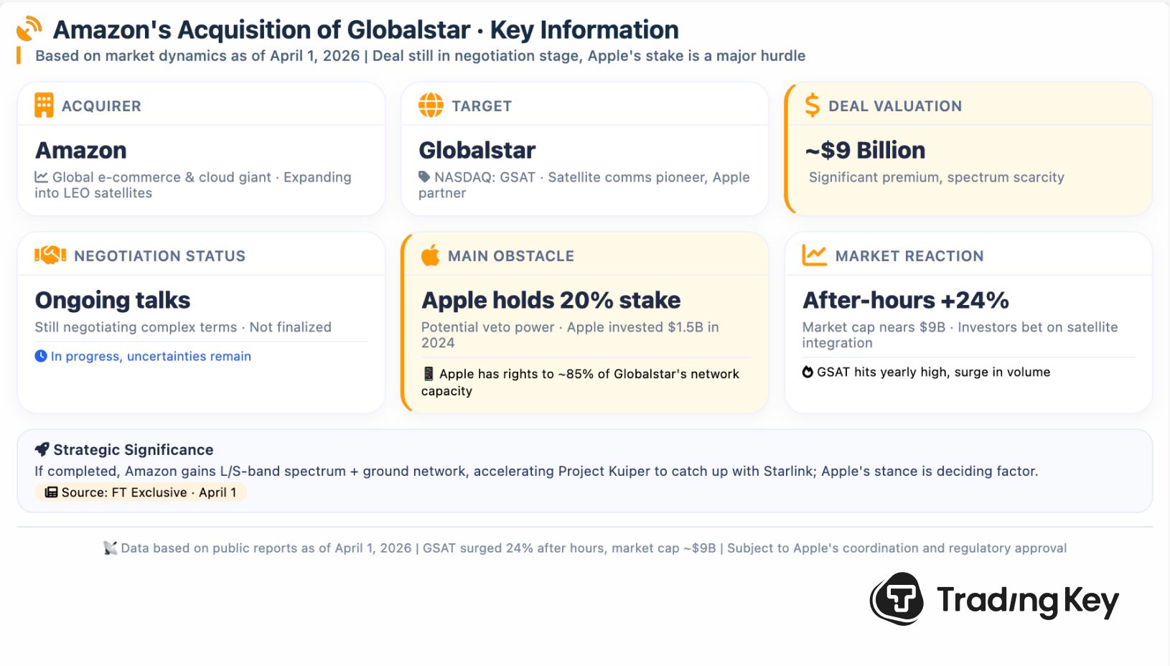The height and width of the screenshot is (666, 1170).
Task: Click the 'After-hours +24%' market reaction heading
Action: tap(905, 300)
